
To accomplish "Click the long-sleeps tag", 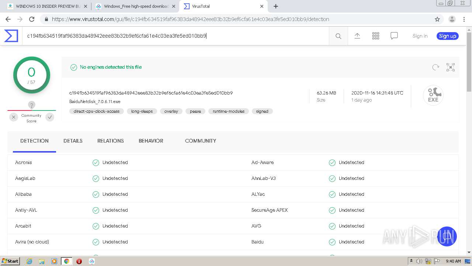I will click(142, 111).
